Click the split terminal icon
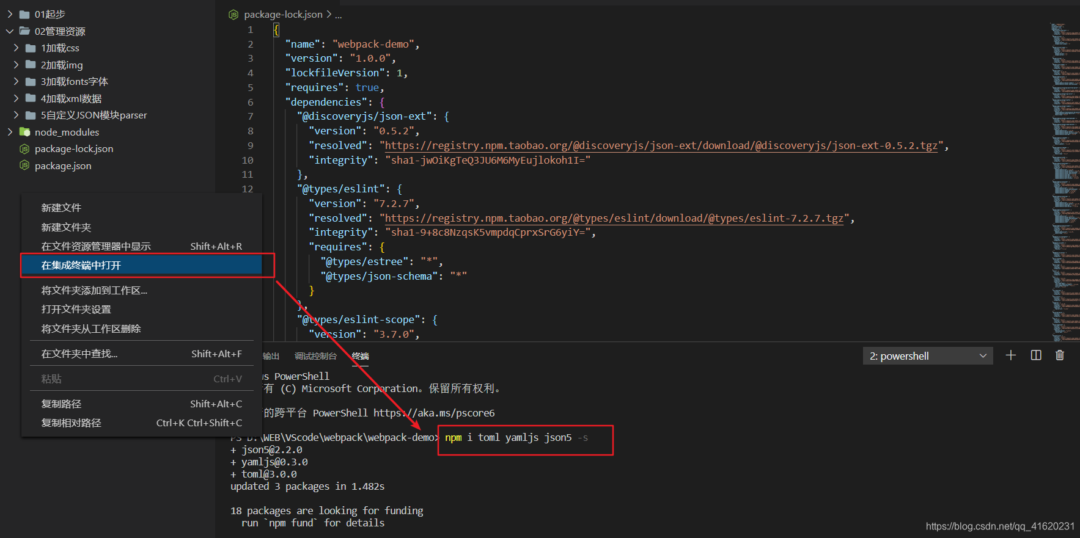Screen dimensions: 1080x538 1036,355
